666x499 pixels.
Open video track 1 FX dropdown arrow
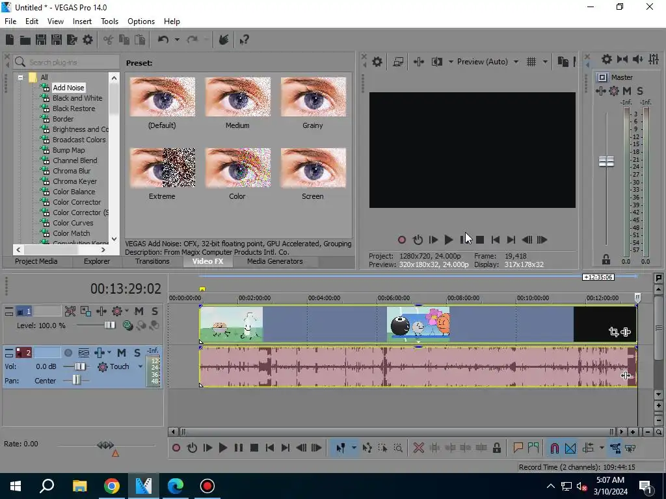click(x=127, y=311)
